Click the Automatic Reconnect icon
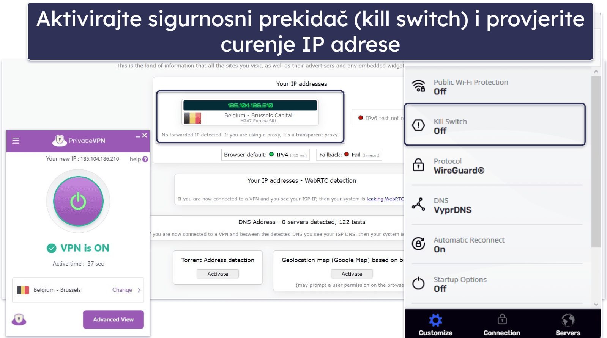607x338 pixels. 418,244
